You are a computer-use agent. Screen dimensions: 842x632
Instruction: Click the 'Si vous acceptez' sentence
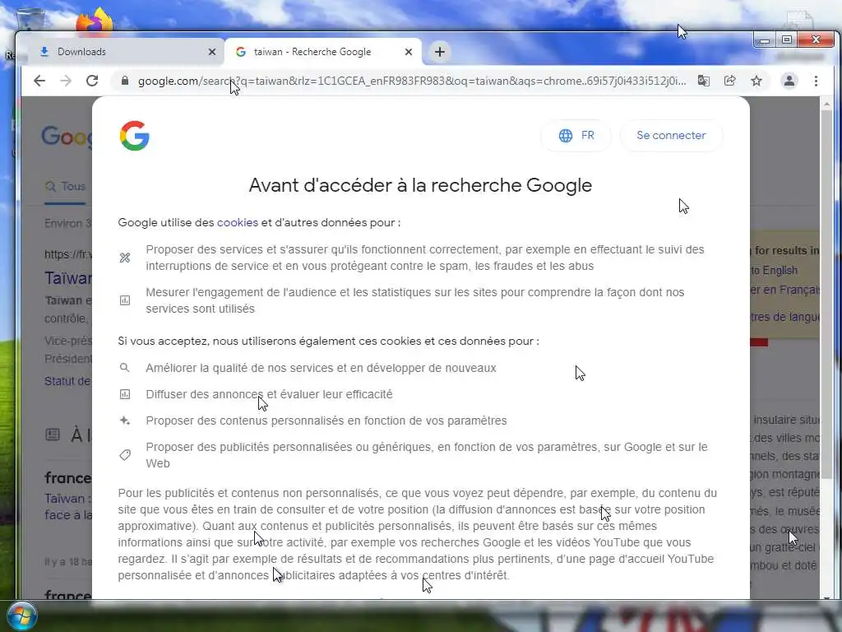[329, 342]
